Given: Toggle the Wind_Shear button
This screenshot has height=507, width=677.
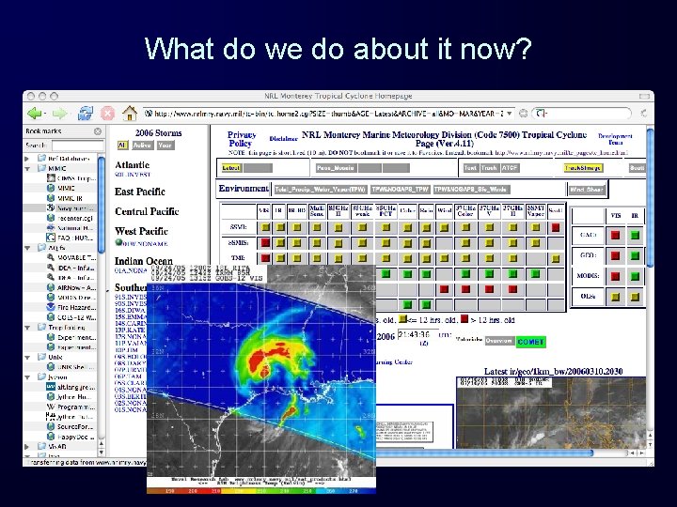Looking at the screenshot, I should 587,190.
